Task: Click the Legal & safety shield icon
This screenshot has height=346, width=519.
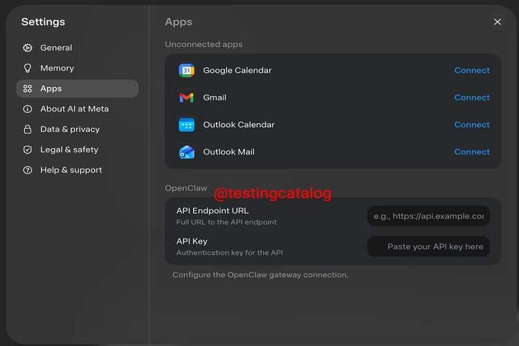Action: pos(28,149)
